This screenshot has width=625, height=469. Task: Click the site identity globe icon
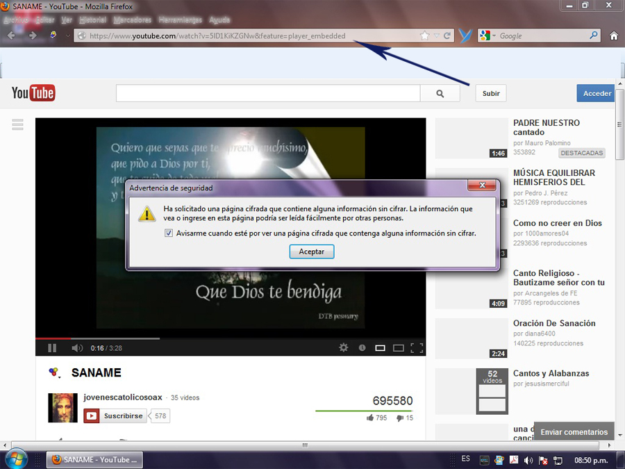pos(82,36)
